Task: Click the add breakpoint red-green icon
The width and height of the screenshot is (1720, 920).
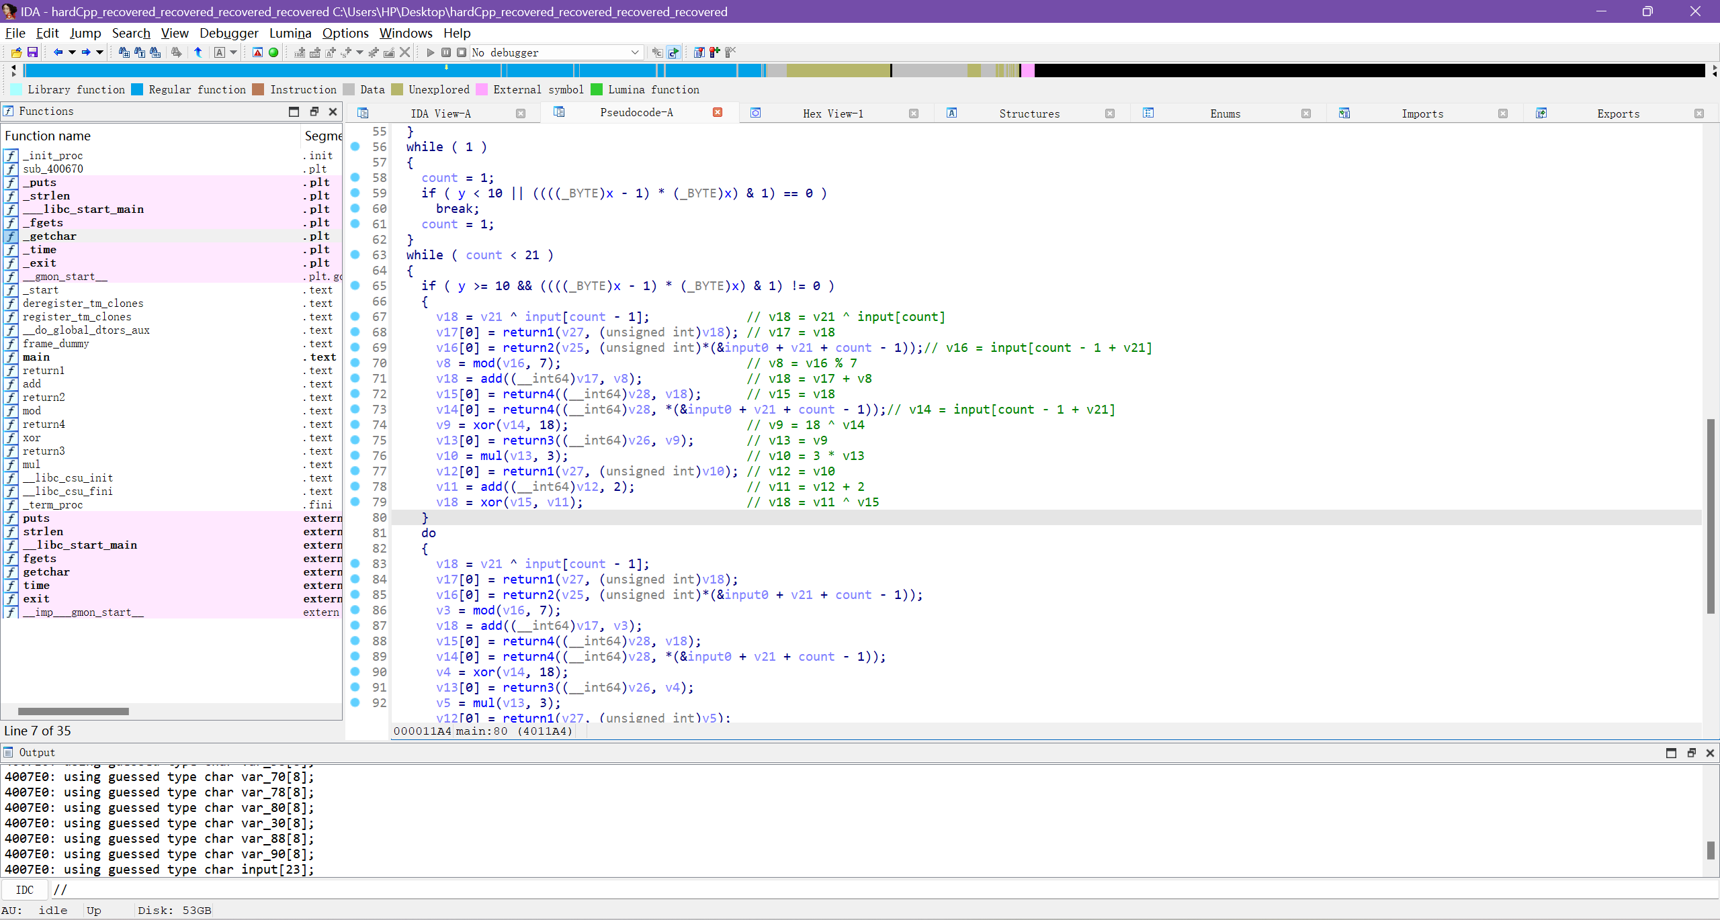Action: [715, 52]
